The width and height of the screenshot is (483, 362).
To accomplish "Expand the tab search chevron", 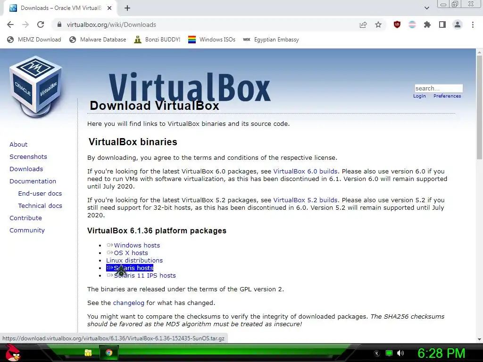I will (x=426, y=8).
